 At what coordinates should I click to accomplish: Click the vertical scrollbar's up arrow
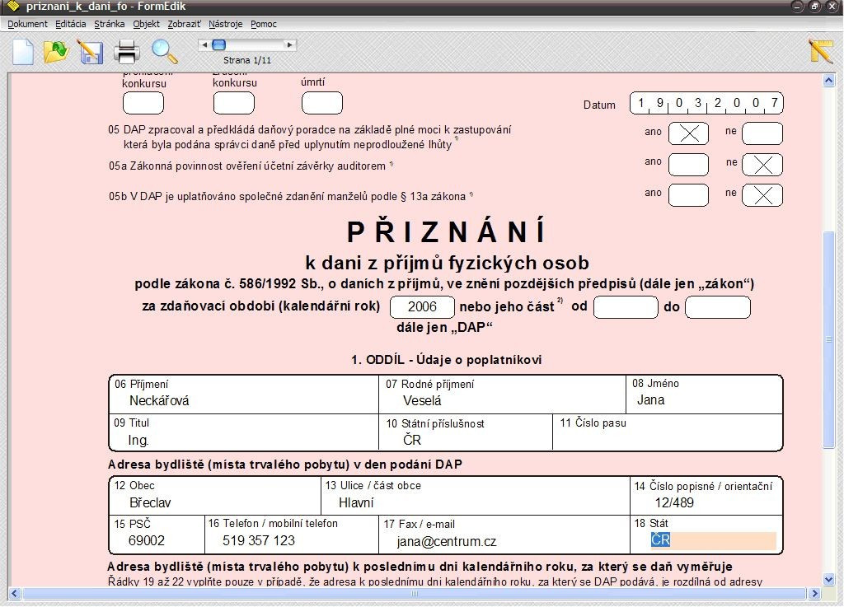[829, 82]
